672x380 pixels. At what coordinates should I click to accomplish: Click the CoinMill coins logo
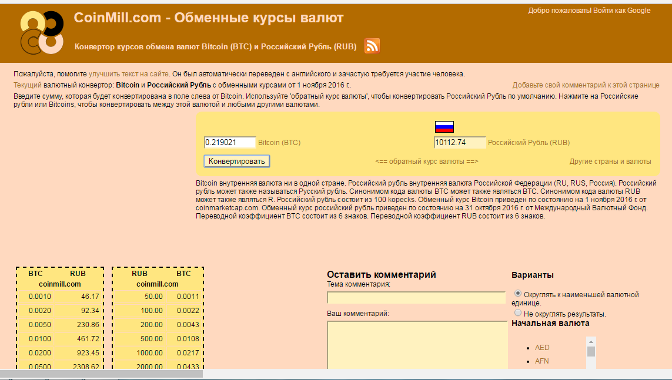(41, 32)
